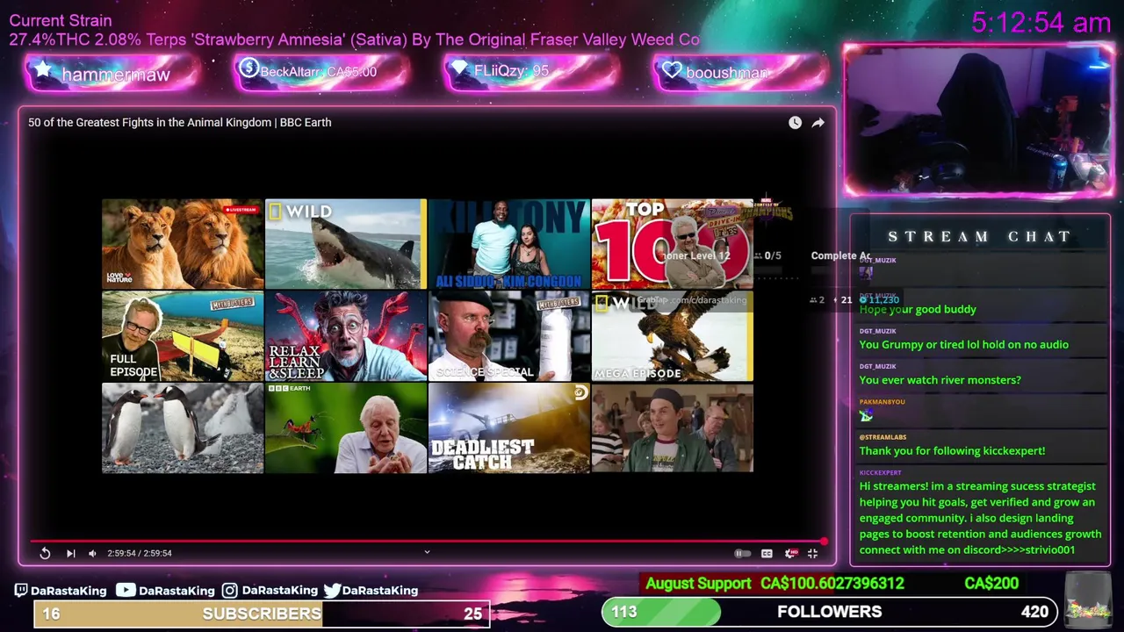
Task: Click the PAKMAN8YOU username in chat
Action: coord(882,402)
